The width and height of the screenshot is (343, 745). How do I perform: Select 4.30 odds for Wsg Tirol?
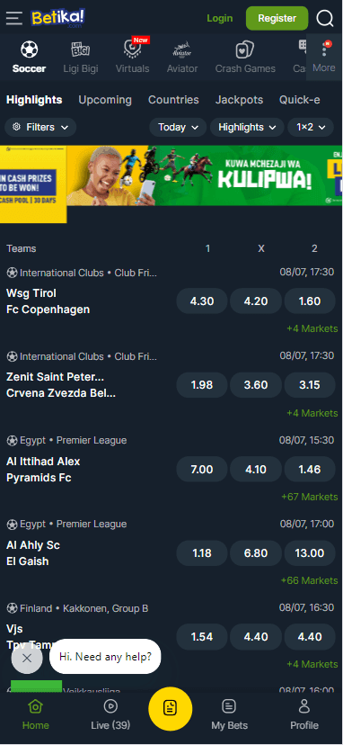click(202, 301)
